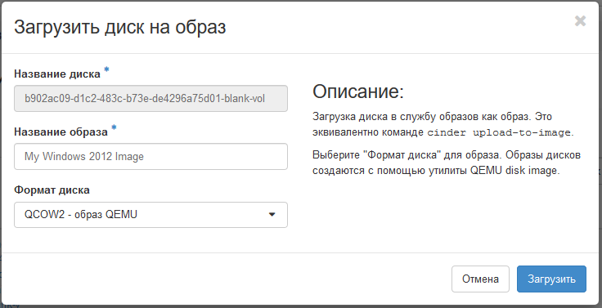Open the disk format dropdown
Viewport: 602px width, 308px height.
[150, 215]
